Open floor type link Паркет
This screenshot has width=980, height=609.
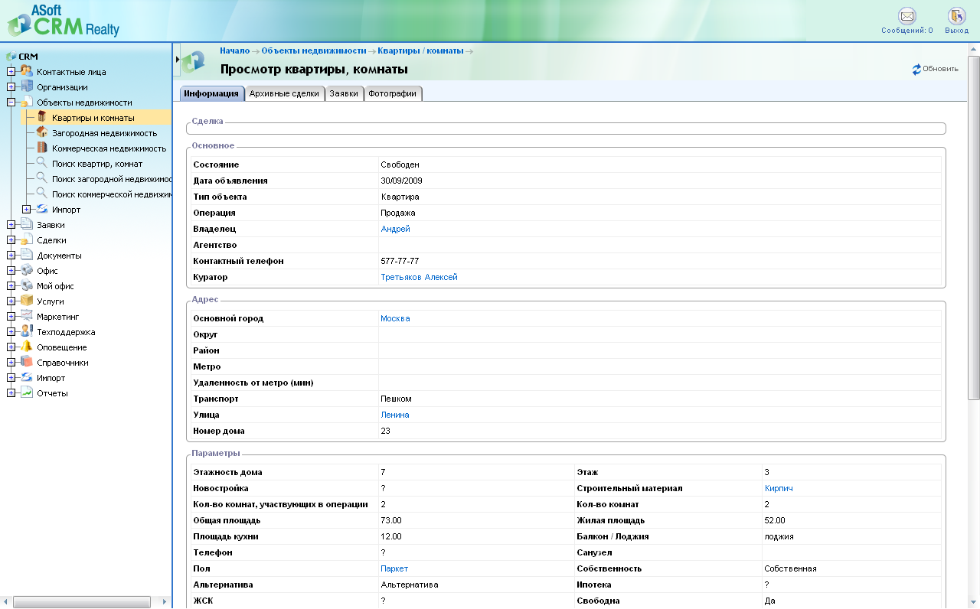point(394,568)
